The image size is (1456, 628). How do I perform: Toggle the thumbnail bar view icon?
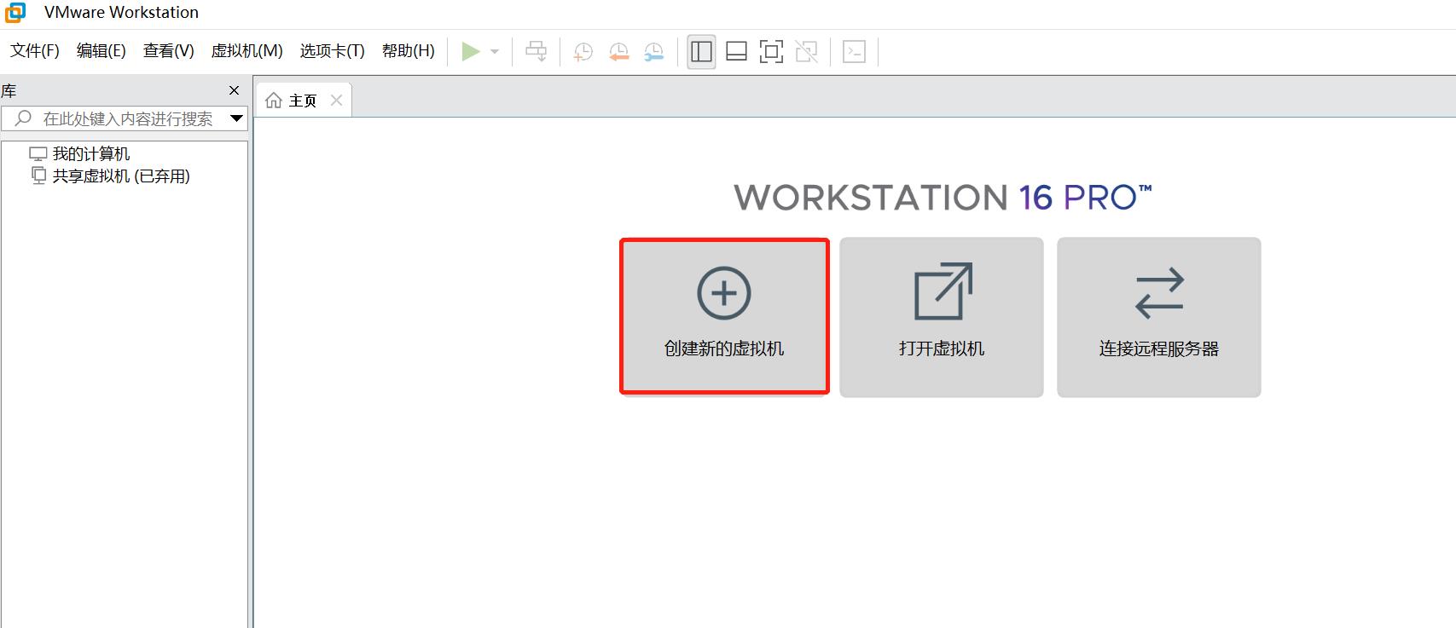pyautogui.click(x=736, y=52)
